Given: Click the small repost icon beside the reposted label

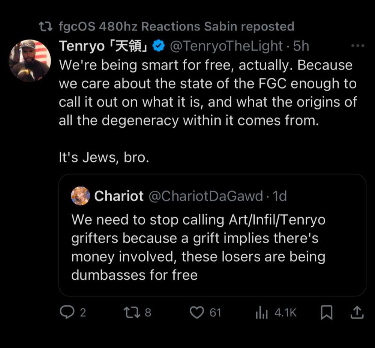Looking at the screenshot, I should click(46, 26).
